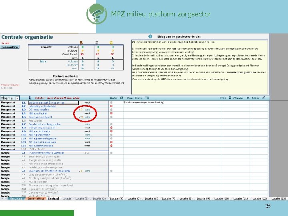Screen dimensions: 288x216
Task: Click the grey status dot of row 1.11
Action: point(111,138)
